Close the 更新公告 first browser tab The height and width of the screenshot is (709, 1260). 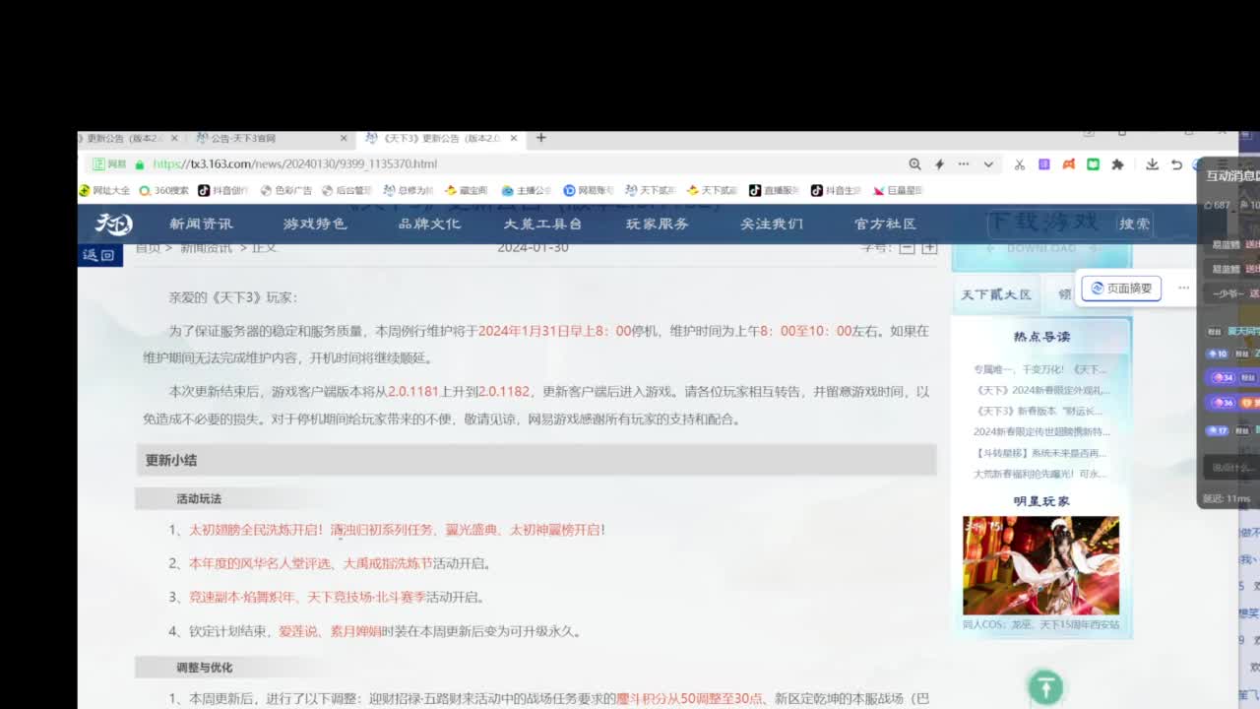[174, 139]
